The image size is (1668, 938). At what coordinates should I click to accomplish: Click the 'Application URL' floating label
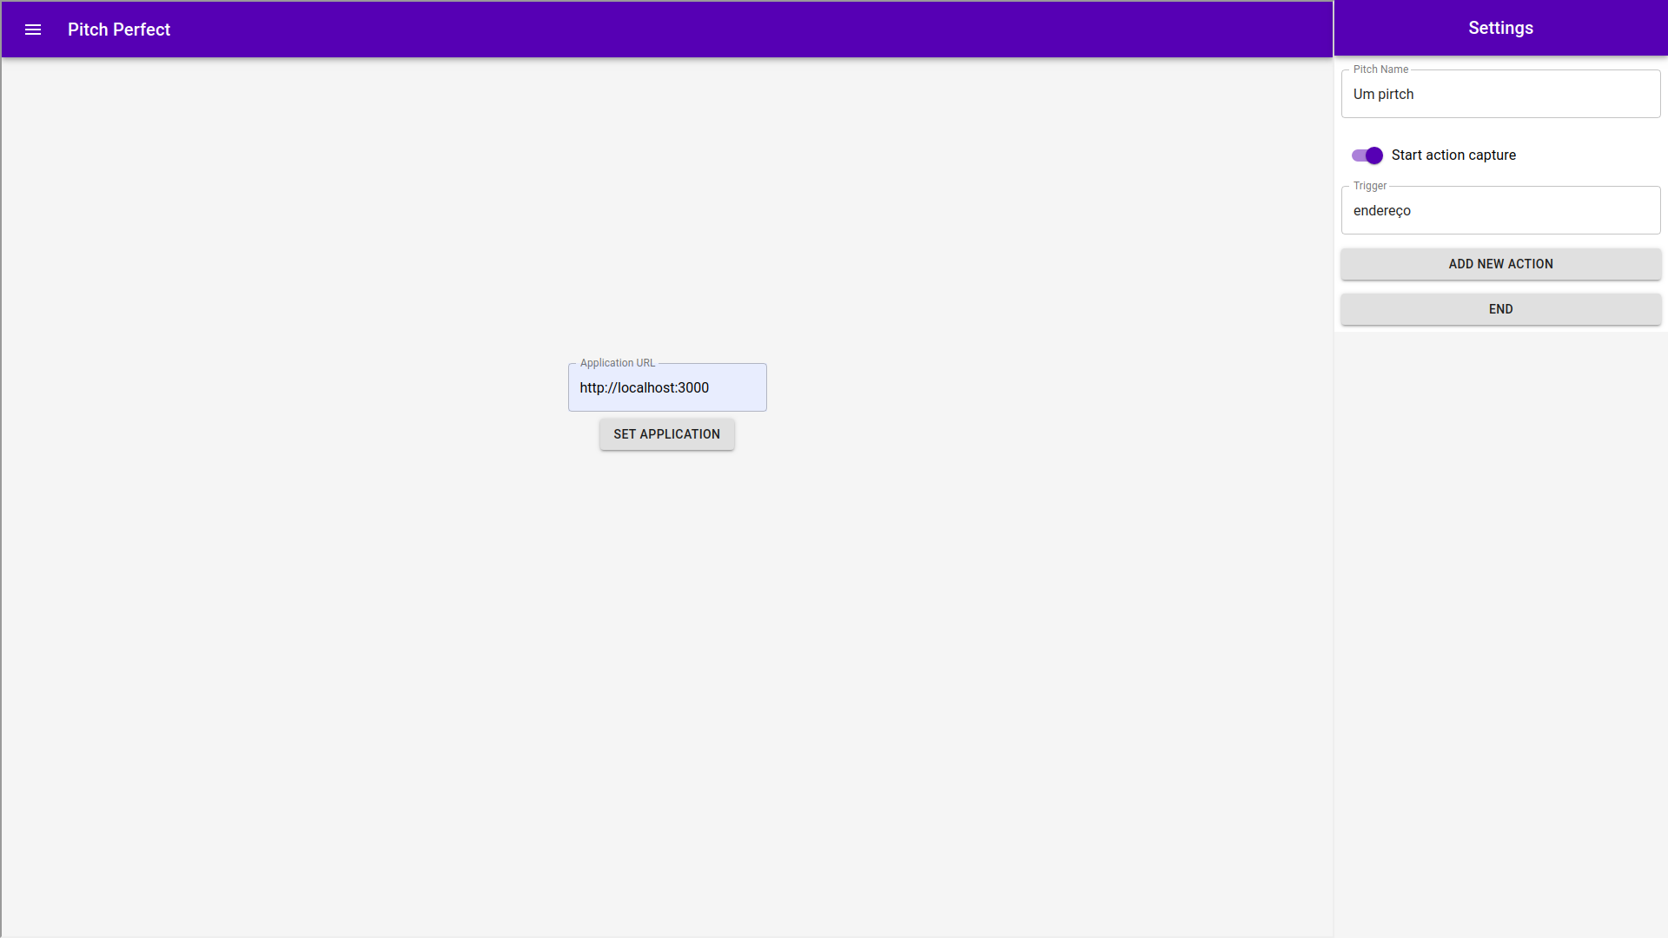pos(618,363)
